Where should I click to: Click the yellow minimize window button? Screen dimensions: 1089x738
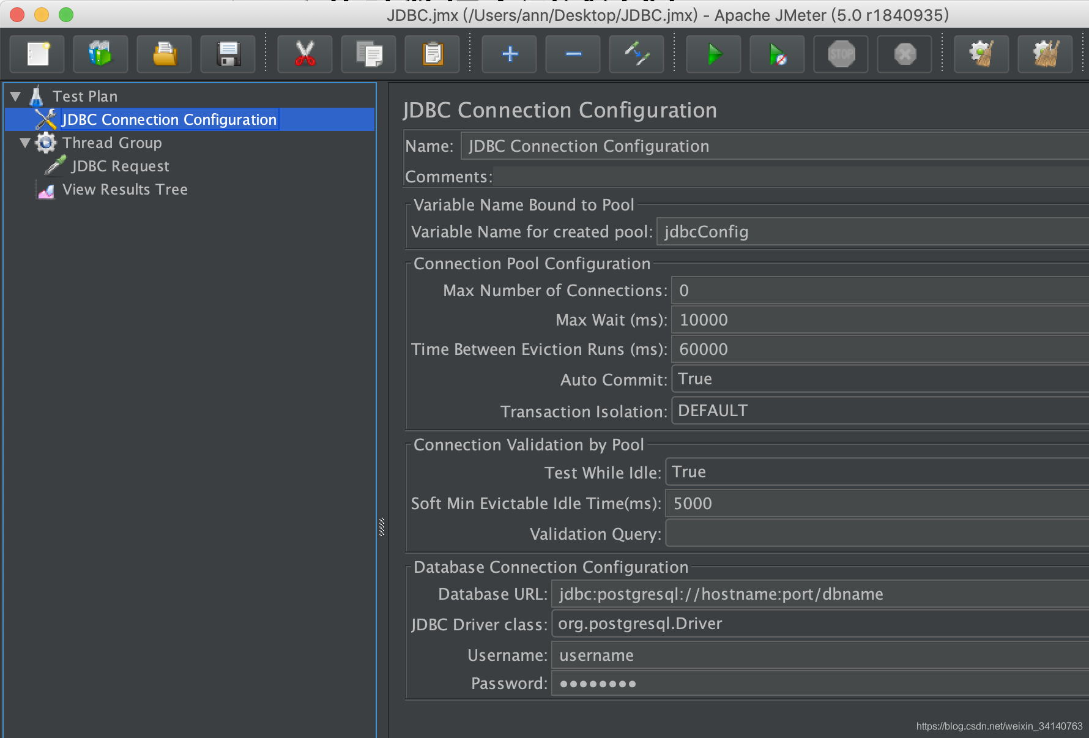click(x=42, y=15)
